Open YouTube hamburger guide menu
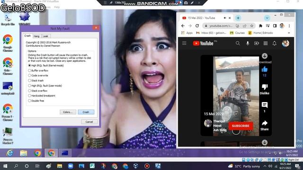 pos(184,43)
